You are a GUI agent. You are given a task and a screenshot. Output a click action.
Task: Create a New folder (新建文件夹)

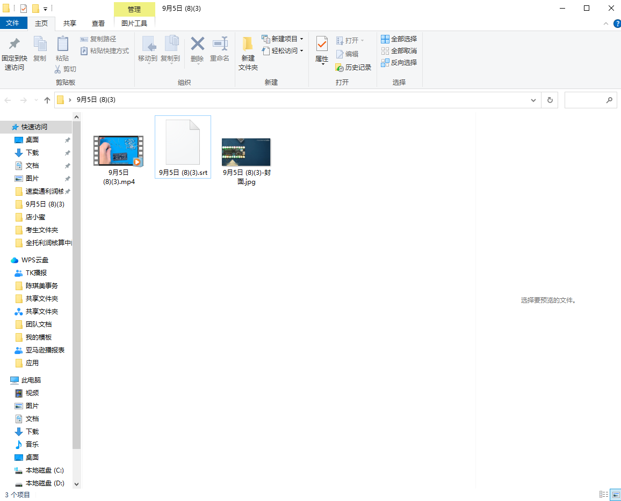(248, 54)
